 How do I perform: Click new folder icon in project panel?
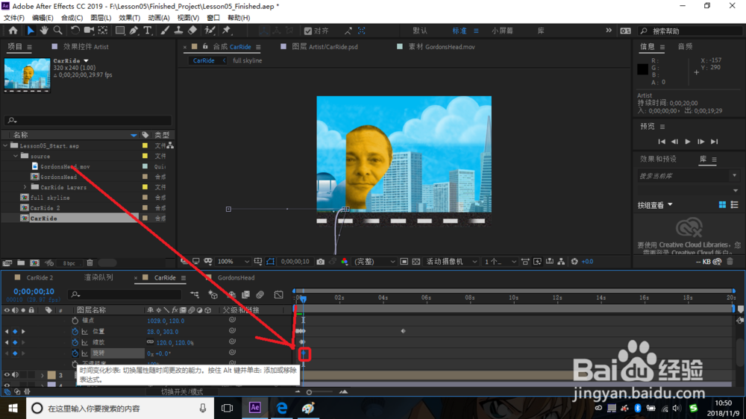pyautogui.click(x=21, y=262)
